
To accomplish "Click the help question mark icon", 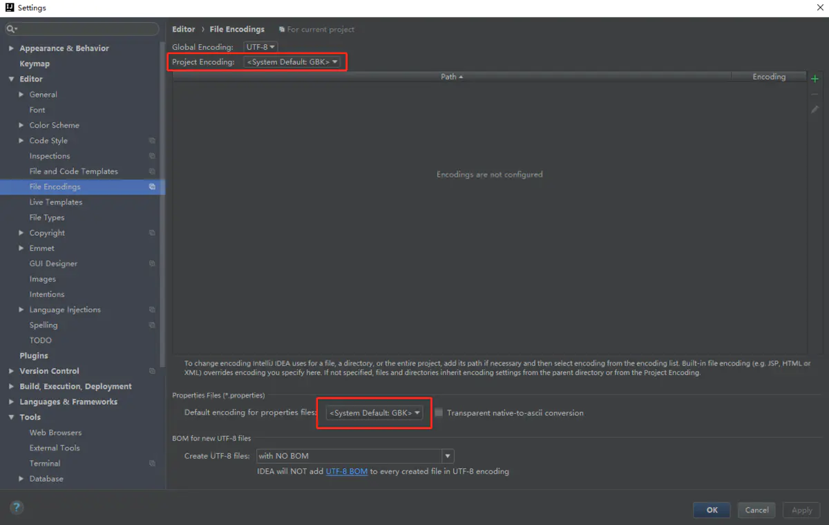I will [x=17, y=507].
